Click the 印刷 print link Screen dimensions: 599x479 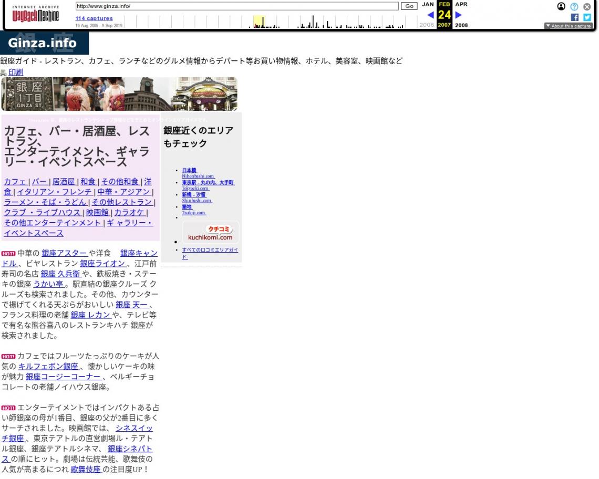(x=16, y=72)
